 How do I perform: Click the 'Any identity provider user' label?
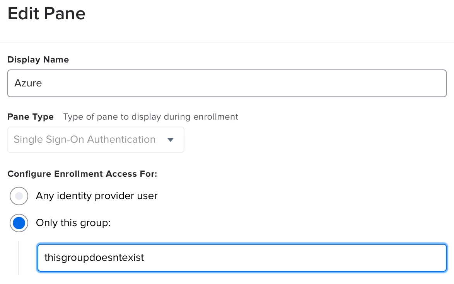[x=97, y=196]
